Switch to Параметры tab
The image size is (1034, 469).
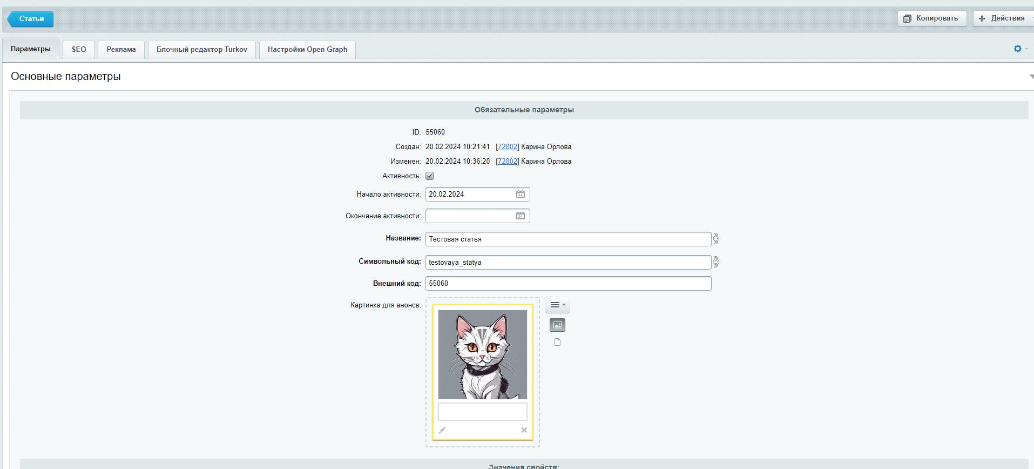31,49
